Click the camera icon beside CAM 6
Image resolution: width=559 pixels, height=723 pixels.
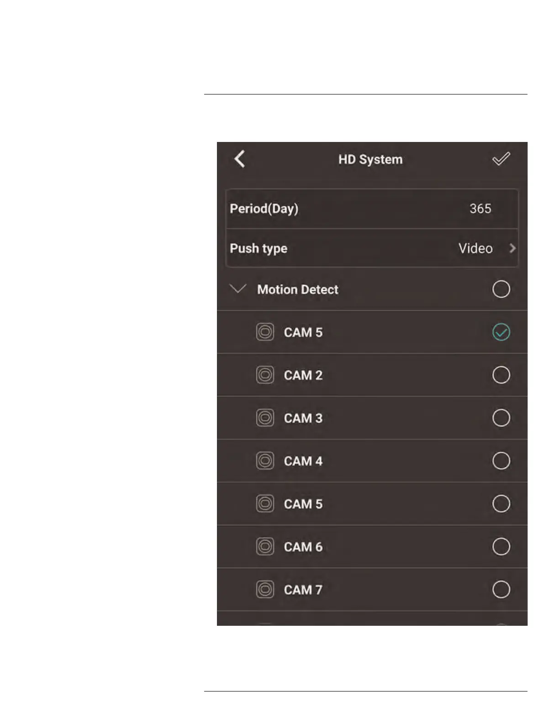click(x=265, y=547)
